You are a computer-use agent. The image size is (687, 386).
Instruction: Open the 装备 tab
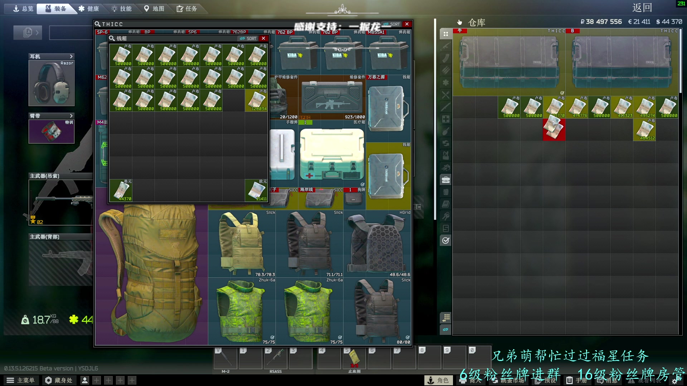(x=56, y=9)
